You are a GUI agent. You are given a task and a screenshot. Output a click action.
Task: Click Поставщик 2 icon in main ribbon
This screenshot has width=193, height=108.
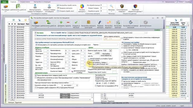(x=5, y=7)
